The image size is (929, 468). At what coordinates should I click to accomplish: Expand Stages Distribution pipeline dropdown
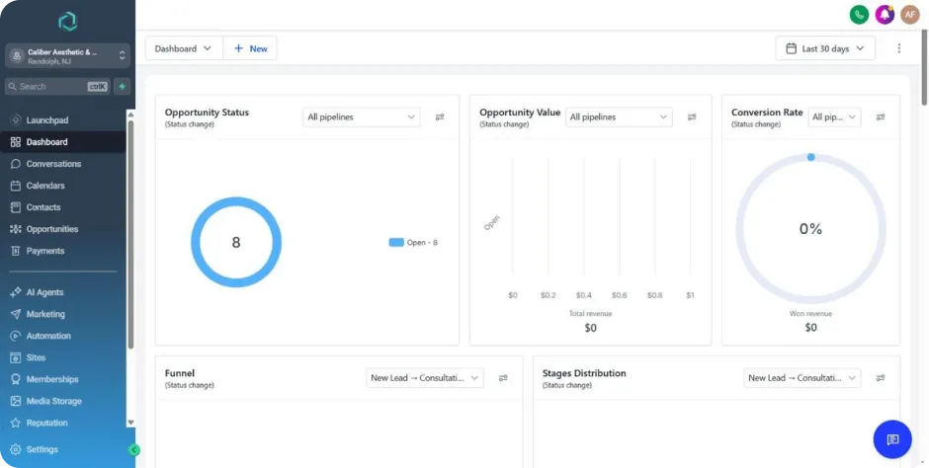802,378
